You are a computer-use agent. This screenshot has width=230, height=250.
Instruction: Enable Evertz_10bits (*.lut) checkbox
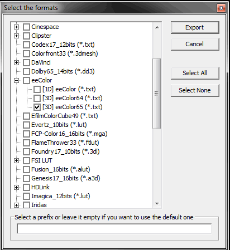[26, 125]
